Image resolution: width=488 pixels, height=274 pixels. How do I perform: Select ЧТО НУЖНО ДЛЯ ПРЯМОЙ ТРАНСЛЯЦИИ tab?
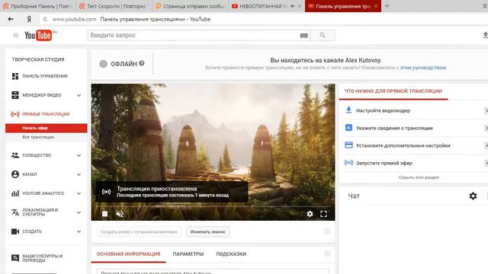pyautogui.click(x=393, y=91)
